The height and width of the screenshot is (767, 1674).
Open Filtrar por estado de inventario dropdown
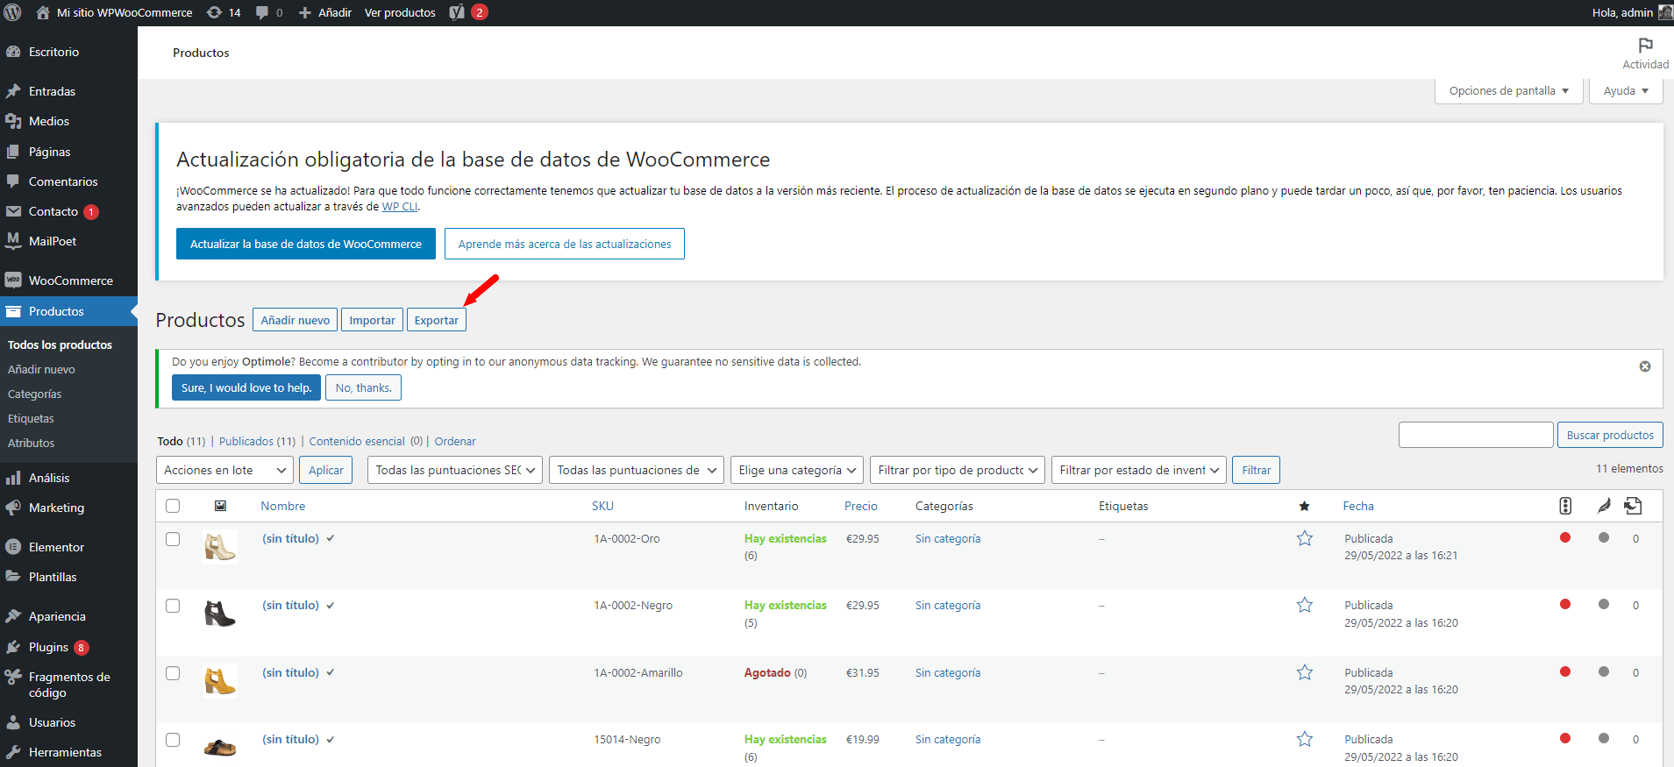point(1139,470)
